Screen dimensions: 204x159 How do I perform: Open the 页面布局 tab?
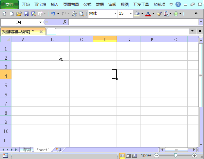[x=71, y=5]
